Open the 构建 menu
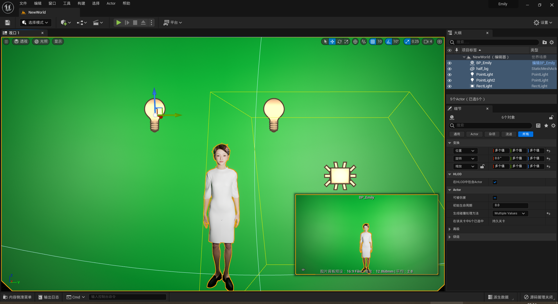This screenshot has height=304, width=558. coord(81,3)
